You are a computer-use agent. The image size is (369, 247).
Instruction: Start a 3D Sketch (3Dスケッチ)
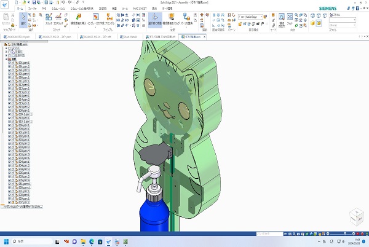[x=58, y=19]
